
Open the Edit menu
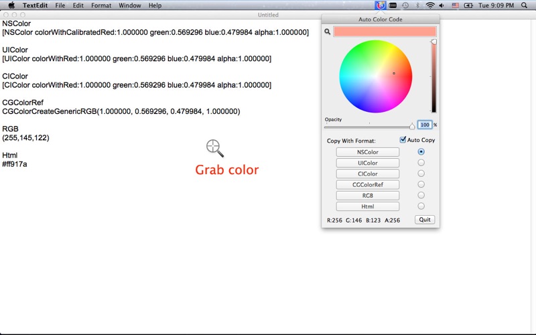tap(78, 5)
